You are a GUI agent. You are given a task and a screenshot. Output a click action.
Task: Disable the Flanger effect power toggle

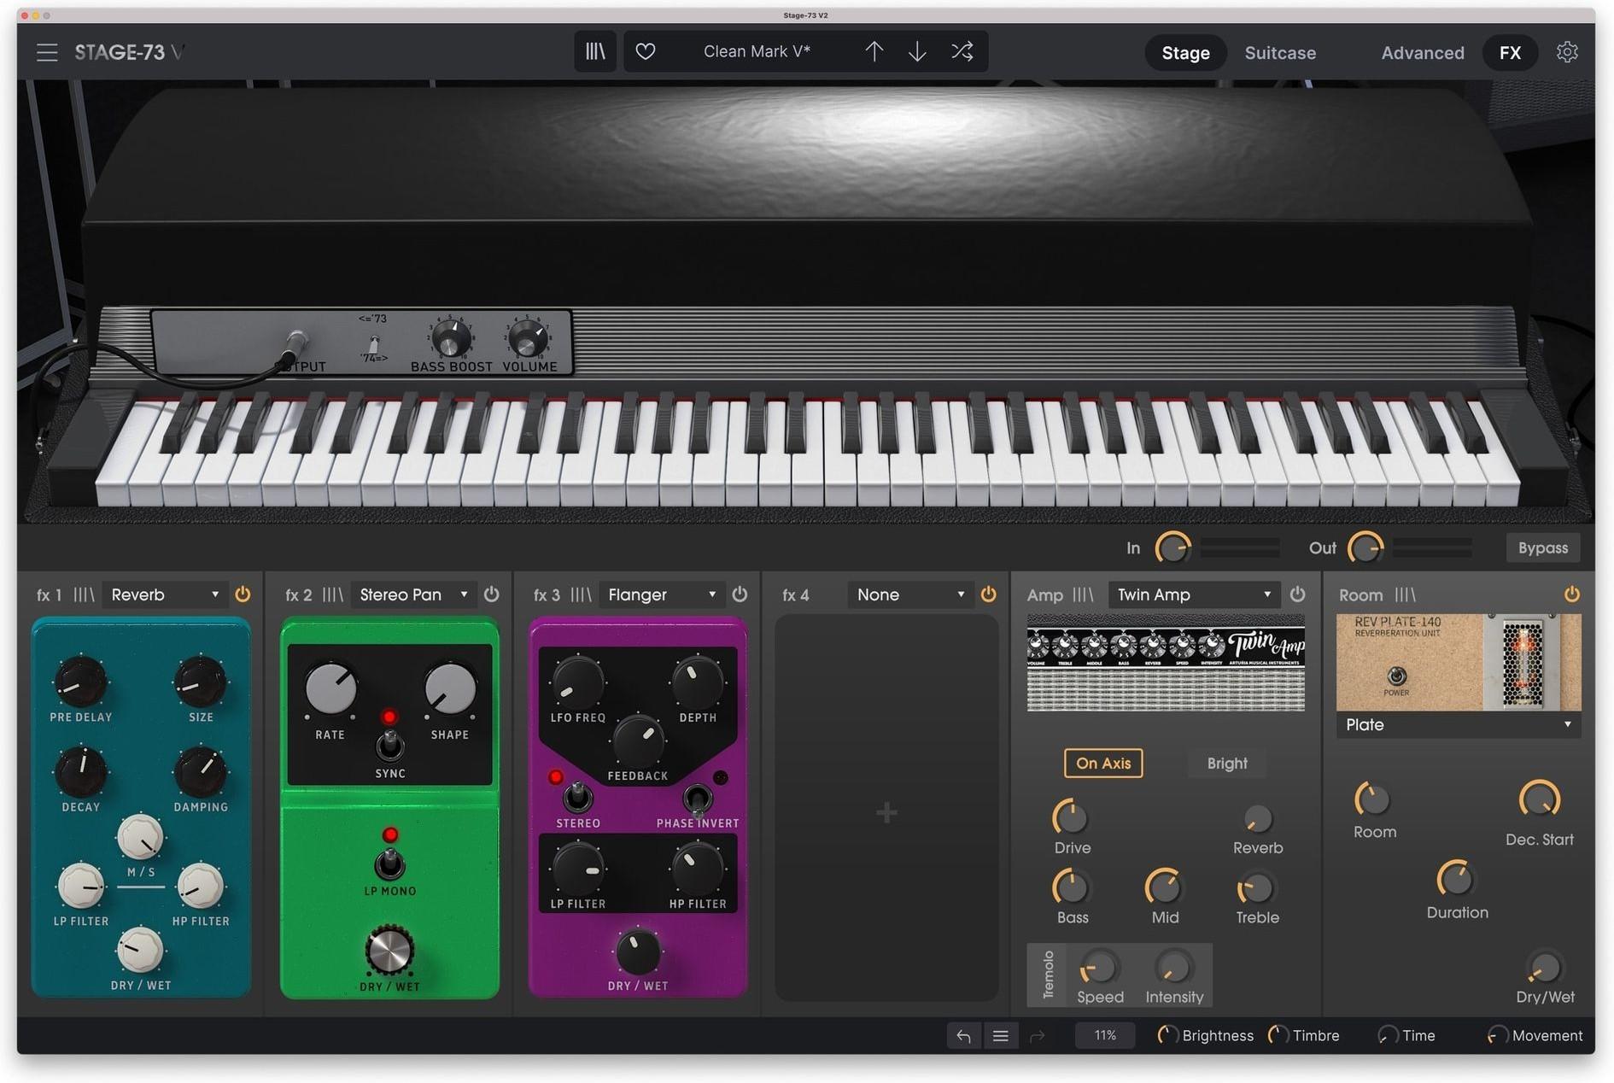(x=740, y=594)
